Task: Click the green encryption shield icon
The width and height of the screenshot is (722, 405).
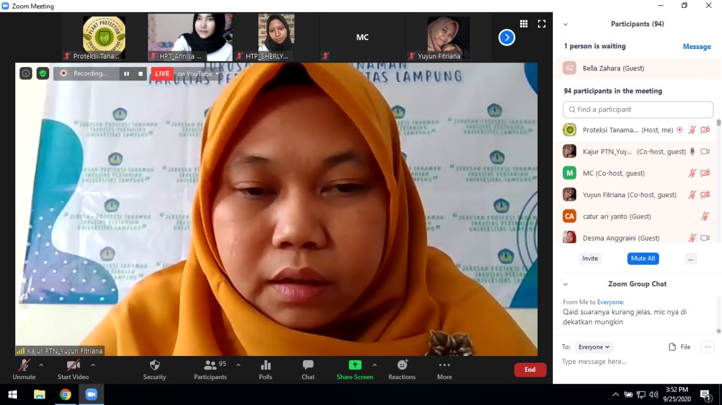Action: coord(43,73)
